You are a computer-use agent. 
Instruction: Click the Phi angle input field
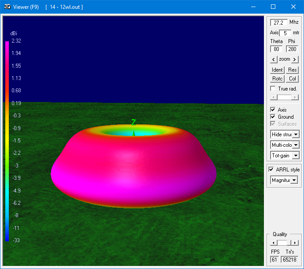point(292,49)
